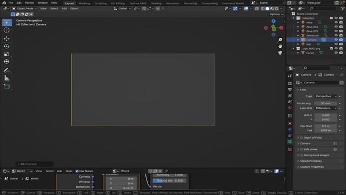Viewport: 346px width, 195px height.
Task: Activate the Cursor tool
Action: (6, 30)
